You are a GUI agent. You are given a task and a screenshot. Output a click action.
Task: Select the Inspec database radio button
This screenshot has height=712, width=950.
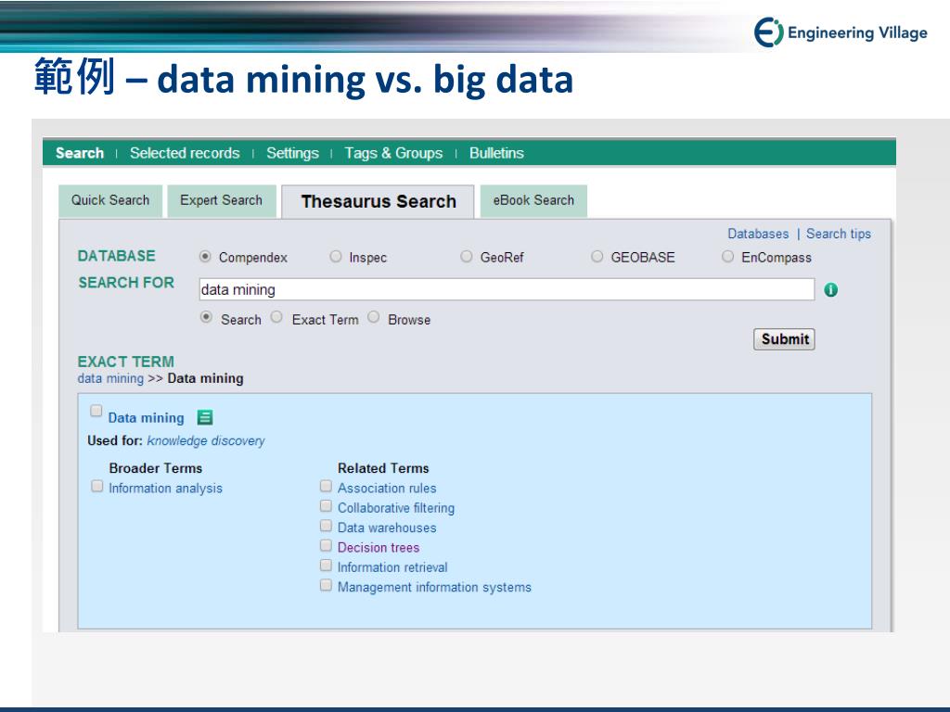coord(336,256)
